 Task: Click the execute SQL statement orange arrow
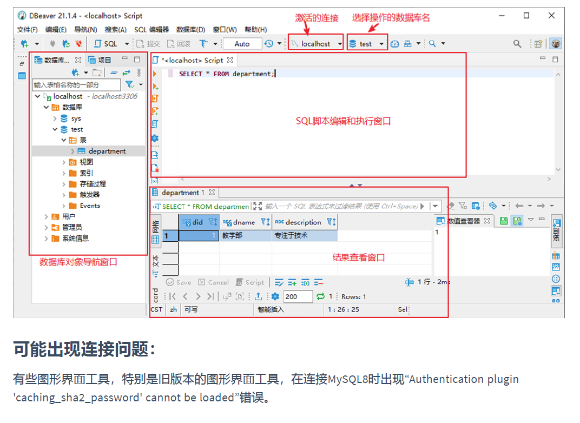[155, 74]
